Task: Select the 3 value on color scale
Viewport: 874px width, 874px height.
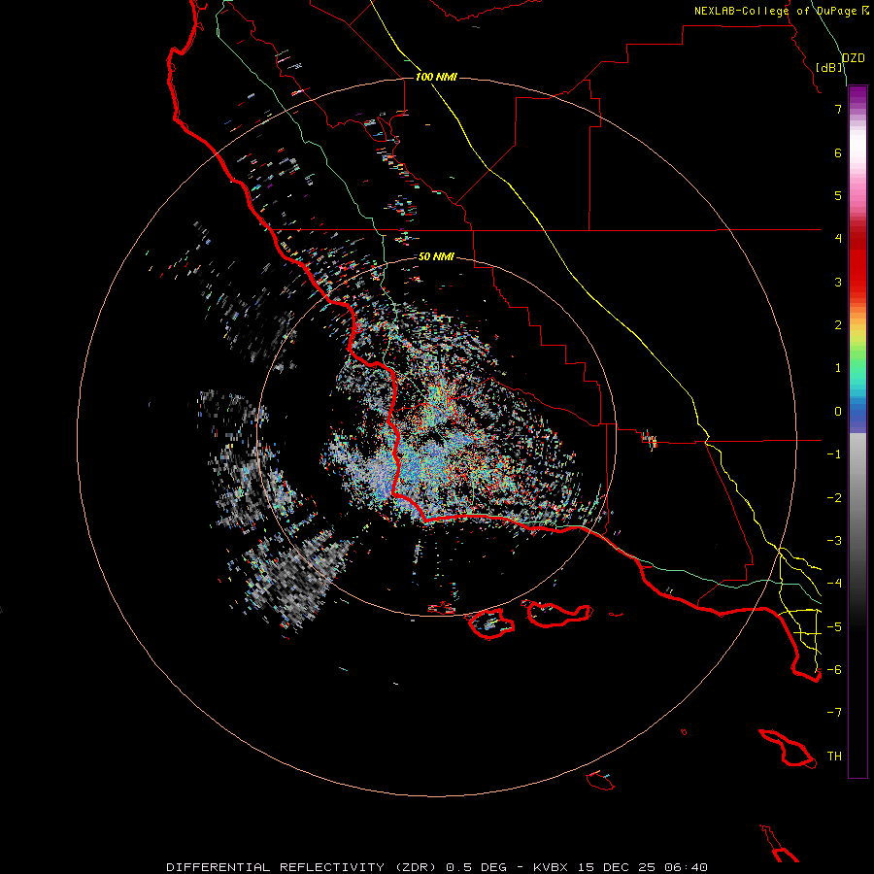Action: [838, 282]
